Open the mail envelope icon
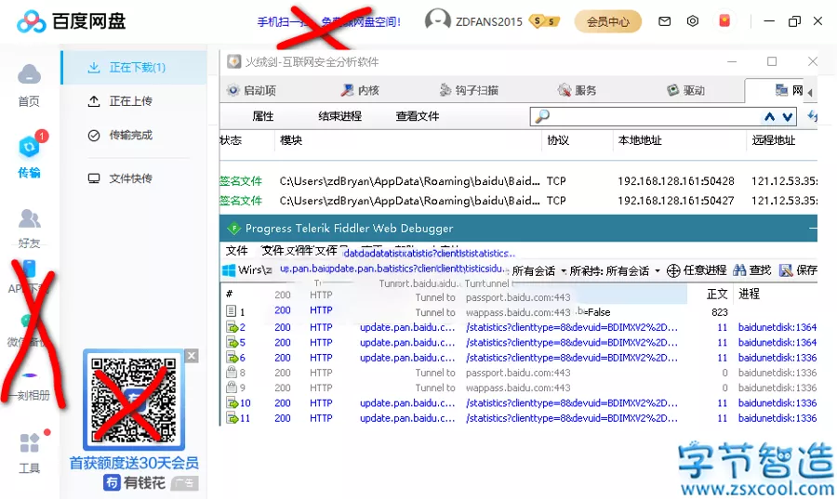 (664, 21)
